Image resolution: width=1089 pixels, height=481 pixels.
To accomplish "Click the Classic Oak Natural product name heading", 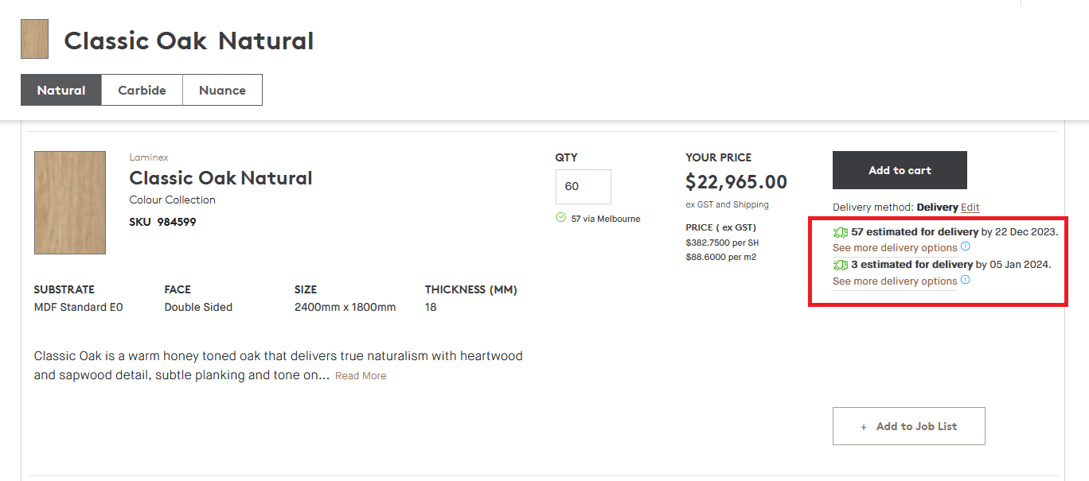I will (x=221, y=178).
